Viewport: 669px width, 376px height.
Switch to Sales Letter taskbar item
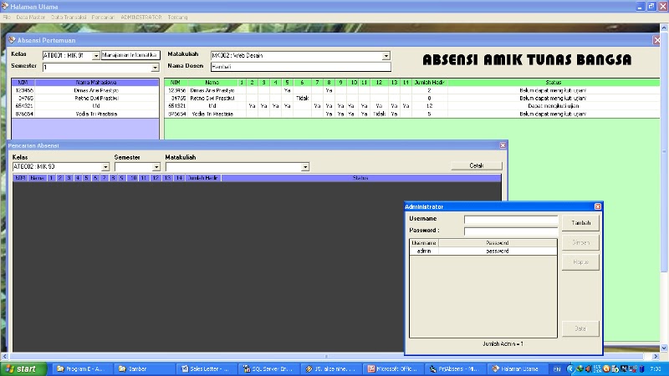point(207,368)
